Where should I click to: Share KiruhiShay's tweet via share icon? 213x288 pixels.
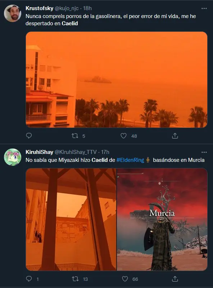point(175,279)
